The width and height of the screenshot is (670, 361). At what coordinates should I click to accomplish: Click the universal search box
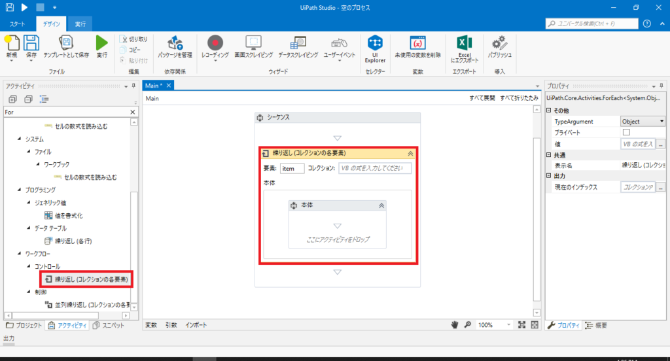click(x=591, y=24)
